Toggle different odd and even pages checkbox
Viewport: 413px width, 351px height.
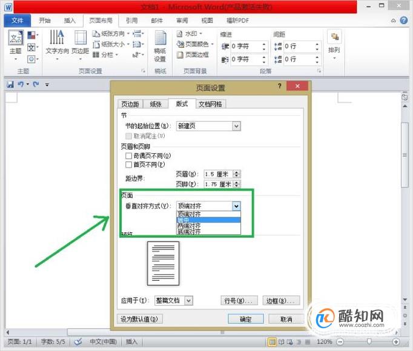(128, 156)
